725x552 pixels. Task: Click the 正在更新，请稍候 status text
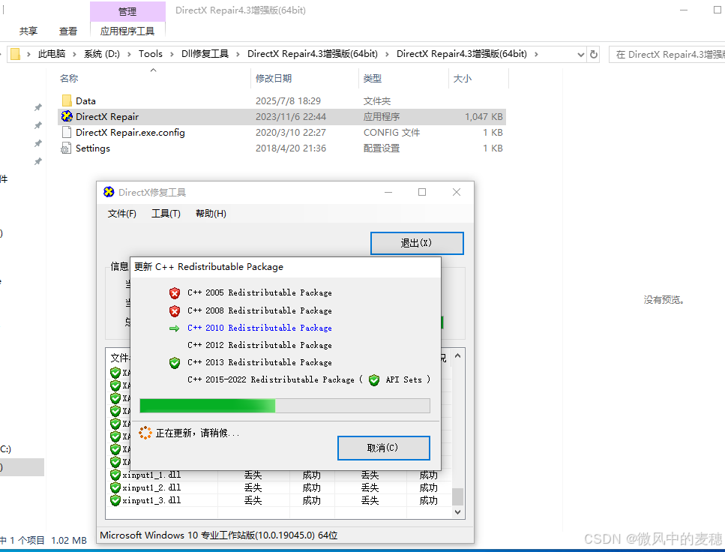197,433
